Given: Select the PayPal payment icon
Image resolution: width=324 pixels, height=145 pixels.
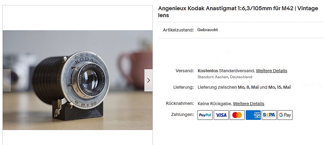Looking at the screenshot, I should coord(205,115).
